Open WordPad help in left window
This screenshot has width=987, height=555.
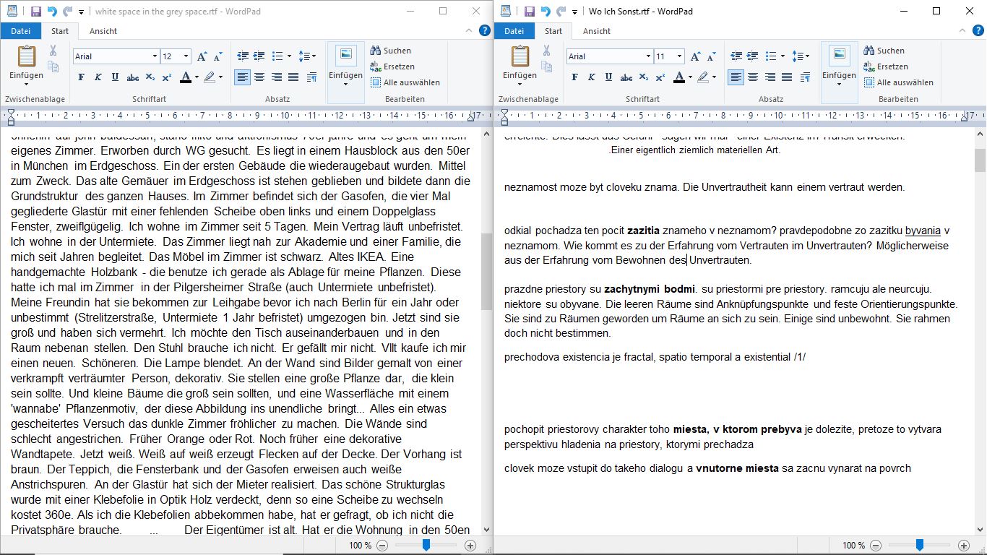[x=485, y=30]
